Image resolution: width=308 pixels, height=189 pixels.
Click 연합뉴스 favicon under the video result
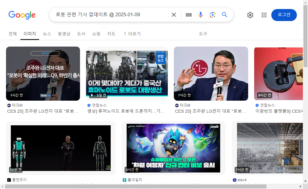point(89,105)
